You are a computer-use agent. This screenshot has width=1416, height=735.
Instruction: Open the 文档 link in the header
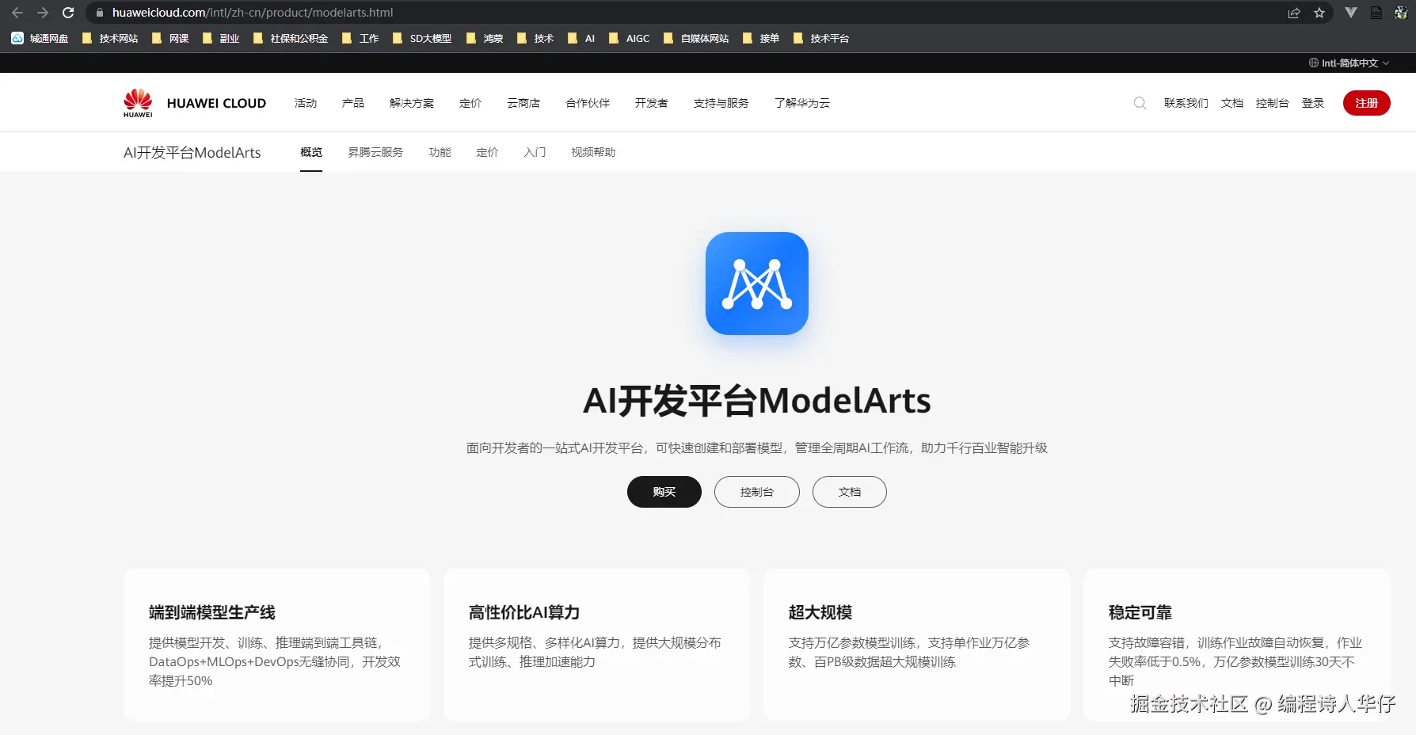1232,103
